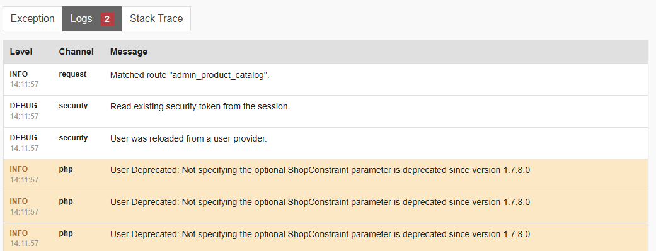Click the red logs count badge
656x251 pixels.
pos(107,19)
